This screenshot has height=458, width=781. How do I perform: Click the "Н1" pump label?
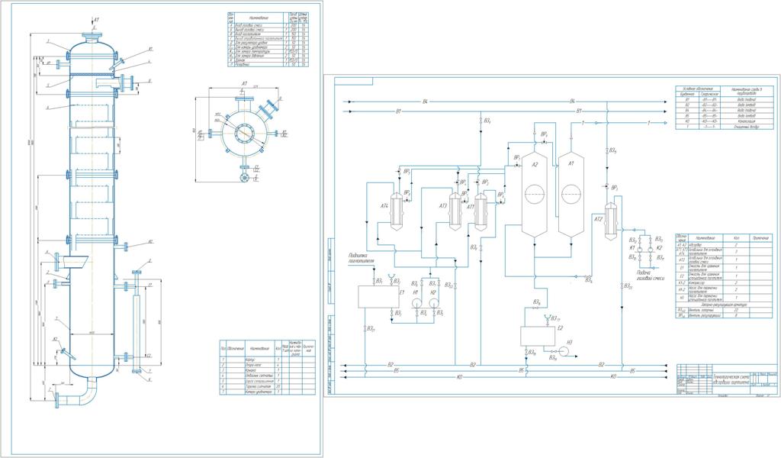tap(416, 292)
